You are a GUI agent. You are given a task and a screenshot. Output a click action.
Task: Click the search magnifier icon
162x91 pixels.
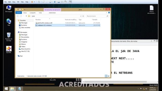pyautogui.click(x=107, y=16)
